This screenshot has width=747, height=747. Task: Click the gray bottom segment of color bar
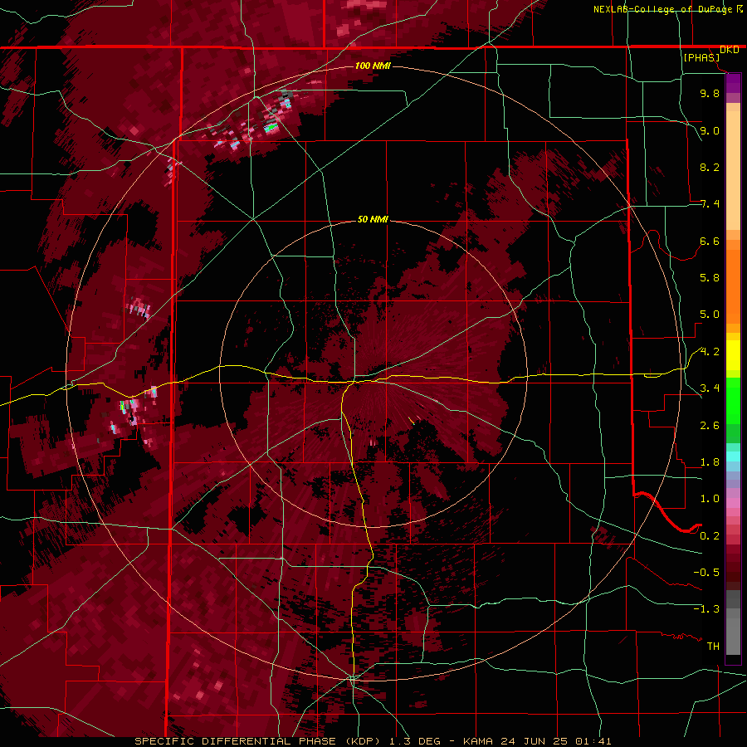(733, 633)
